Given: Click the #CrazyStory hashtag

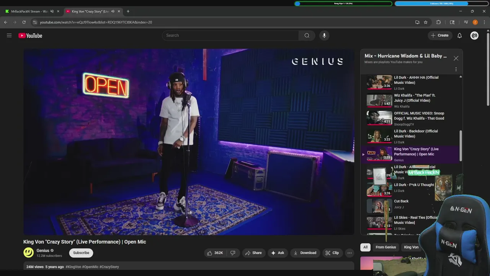Looking at the screenshot, I should click(109, 267).
